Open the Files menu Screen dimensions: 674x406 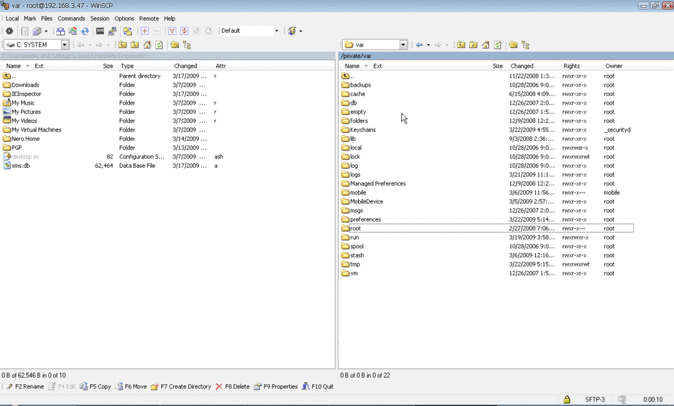click(x=47, y=18)
